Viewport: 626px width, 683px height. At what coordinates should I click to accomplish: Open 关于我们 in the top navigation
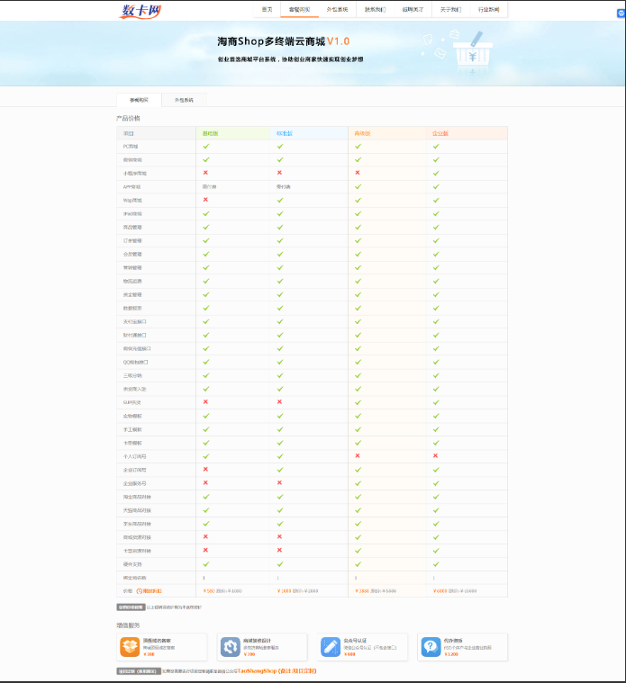(450, 10)
